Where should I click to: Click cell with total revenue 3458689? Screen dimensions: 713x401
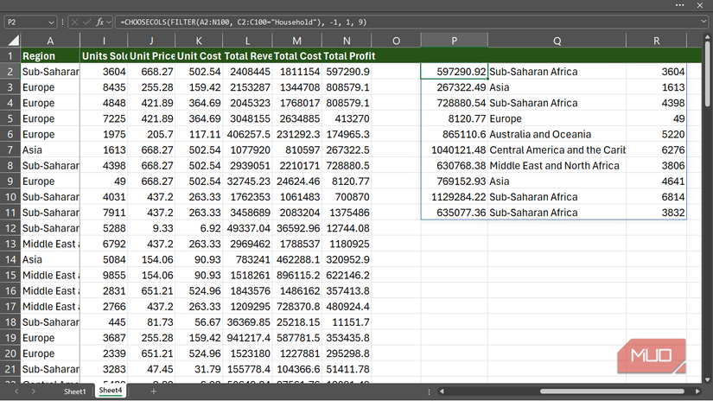pos(247,213)
